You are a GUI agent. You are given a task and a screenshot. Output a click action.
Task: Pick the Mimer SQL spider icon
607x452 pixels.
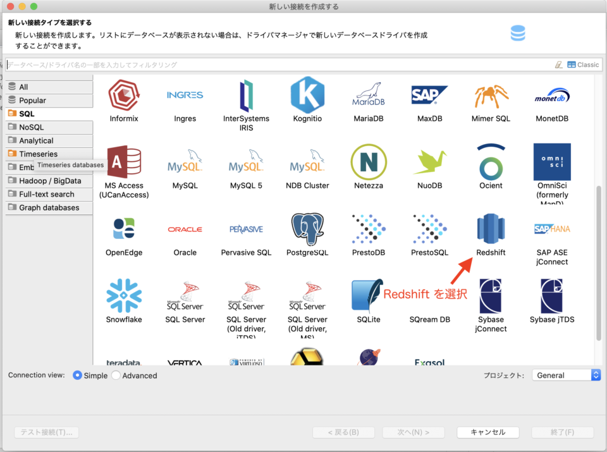pos(491,96)
